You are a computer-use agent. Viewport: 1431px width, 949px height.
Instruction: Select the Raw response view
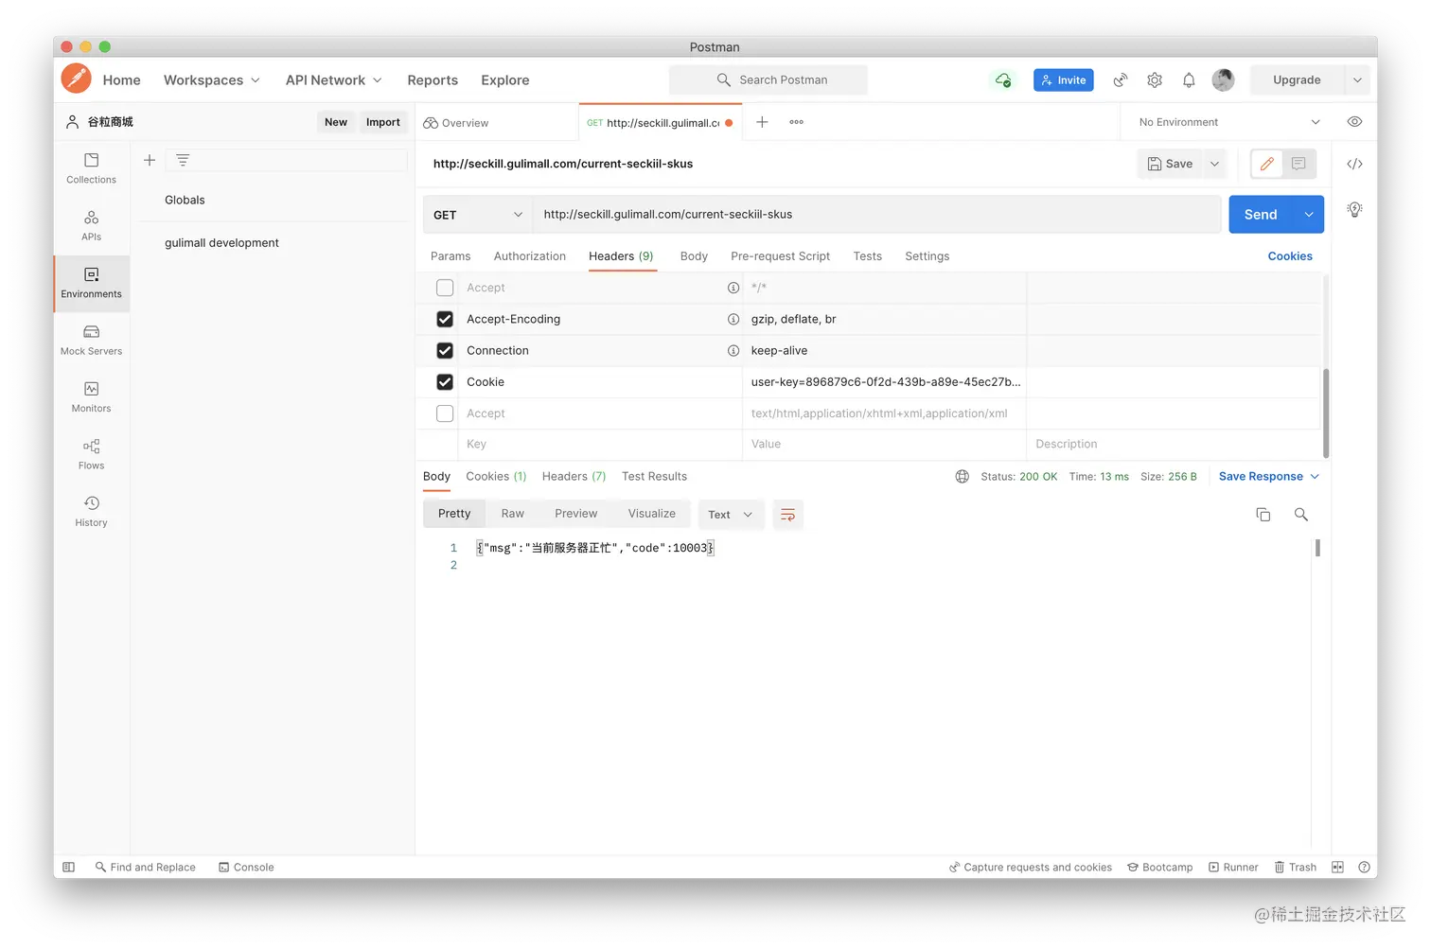point(513,514)
